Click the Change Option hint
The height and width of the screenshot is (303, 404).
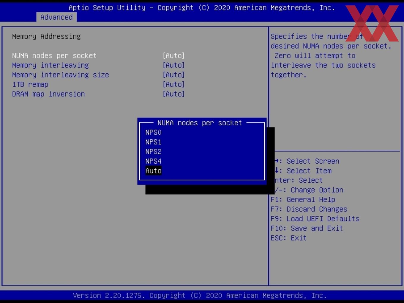pyautogui.click(x=309, y=190)
